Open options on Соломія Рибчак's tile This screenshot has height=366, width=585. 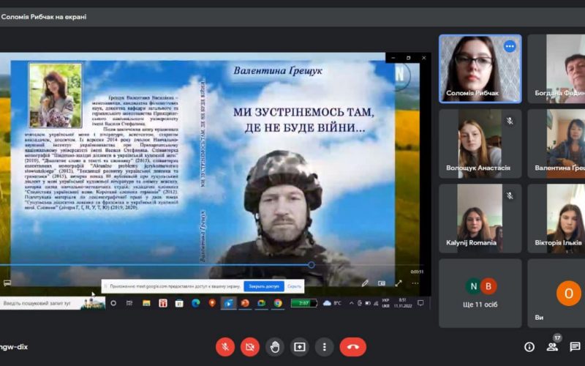[x=510, y=46]
